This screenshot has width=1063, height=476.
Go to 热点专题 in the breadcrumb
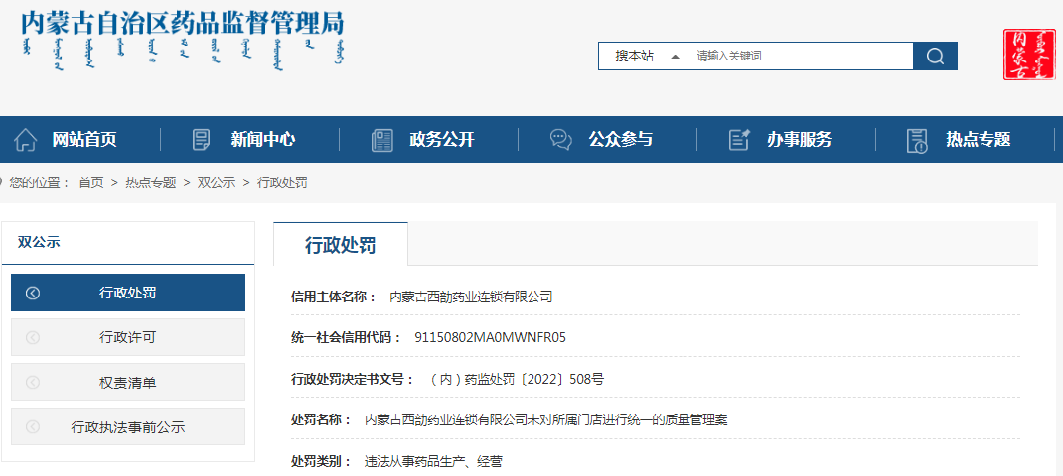[150, 182]
